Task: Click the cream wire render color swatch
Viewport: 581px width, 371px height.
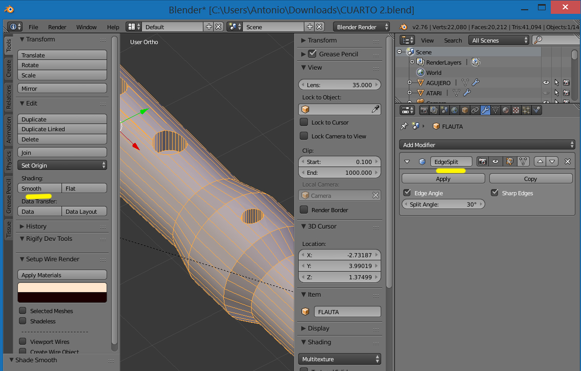Action: click(62, 287)
